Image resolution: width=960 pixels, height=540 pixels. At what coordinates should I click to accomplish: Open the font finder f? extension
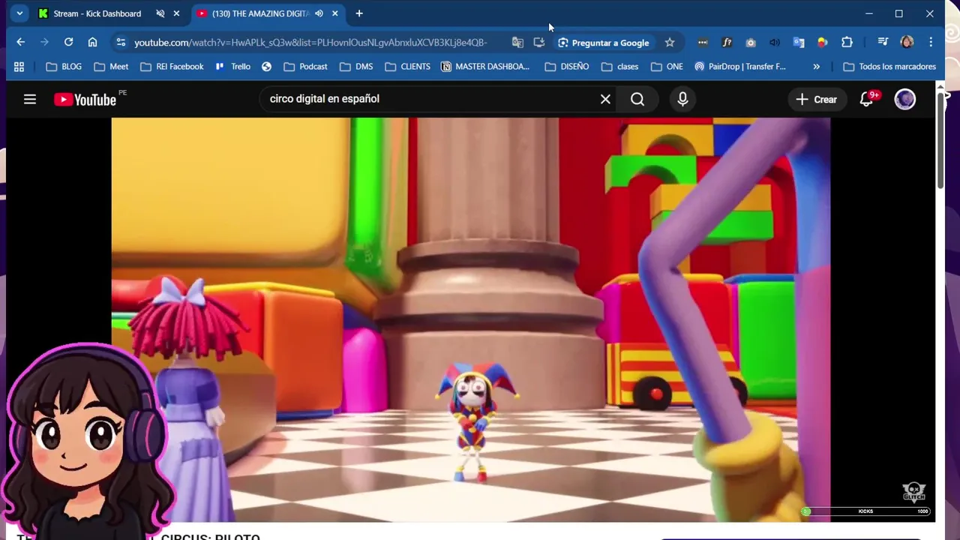(727, 43)
